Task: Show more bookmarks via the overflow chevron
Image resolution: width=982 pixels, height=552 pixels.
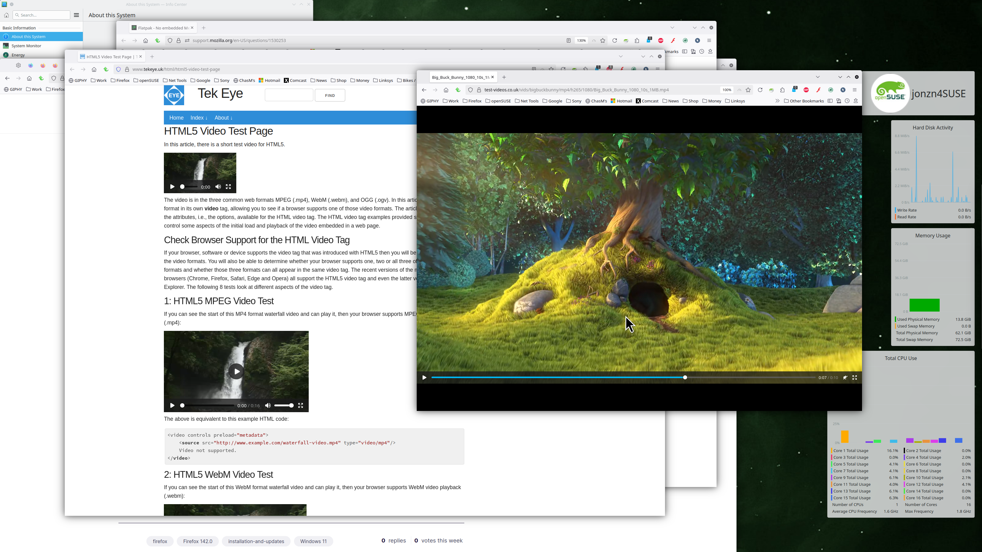Action: click(777, 101)
